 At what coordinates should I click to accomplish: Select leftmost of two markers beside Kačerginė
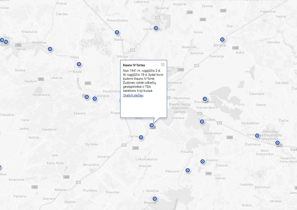pyautogui.click(x=87, y=97)
